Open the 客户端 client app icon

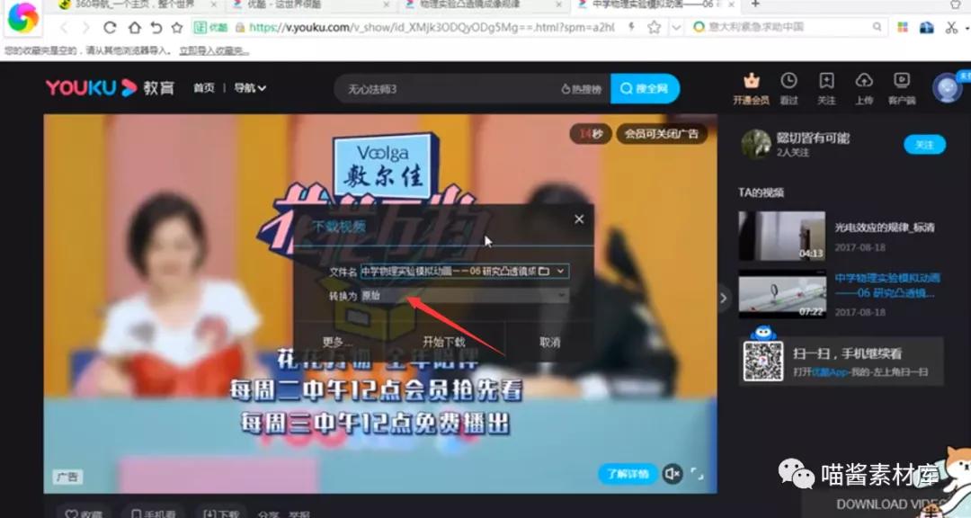click(901, 85)
